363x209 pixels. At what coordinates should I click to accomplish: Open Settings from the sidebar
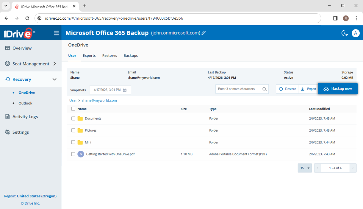(21, 132)
